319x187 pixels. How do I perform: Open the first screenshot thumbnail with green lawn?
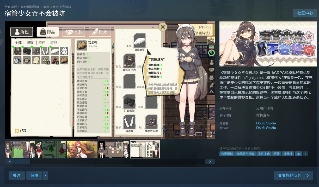(x=20, y=149)
